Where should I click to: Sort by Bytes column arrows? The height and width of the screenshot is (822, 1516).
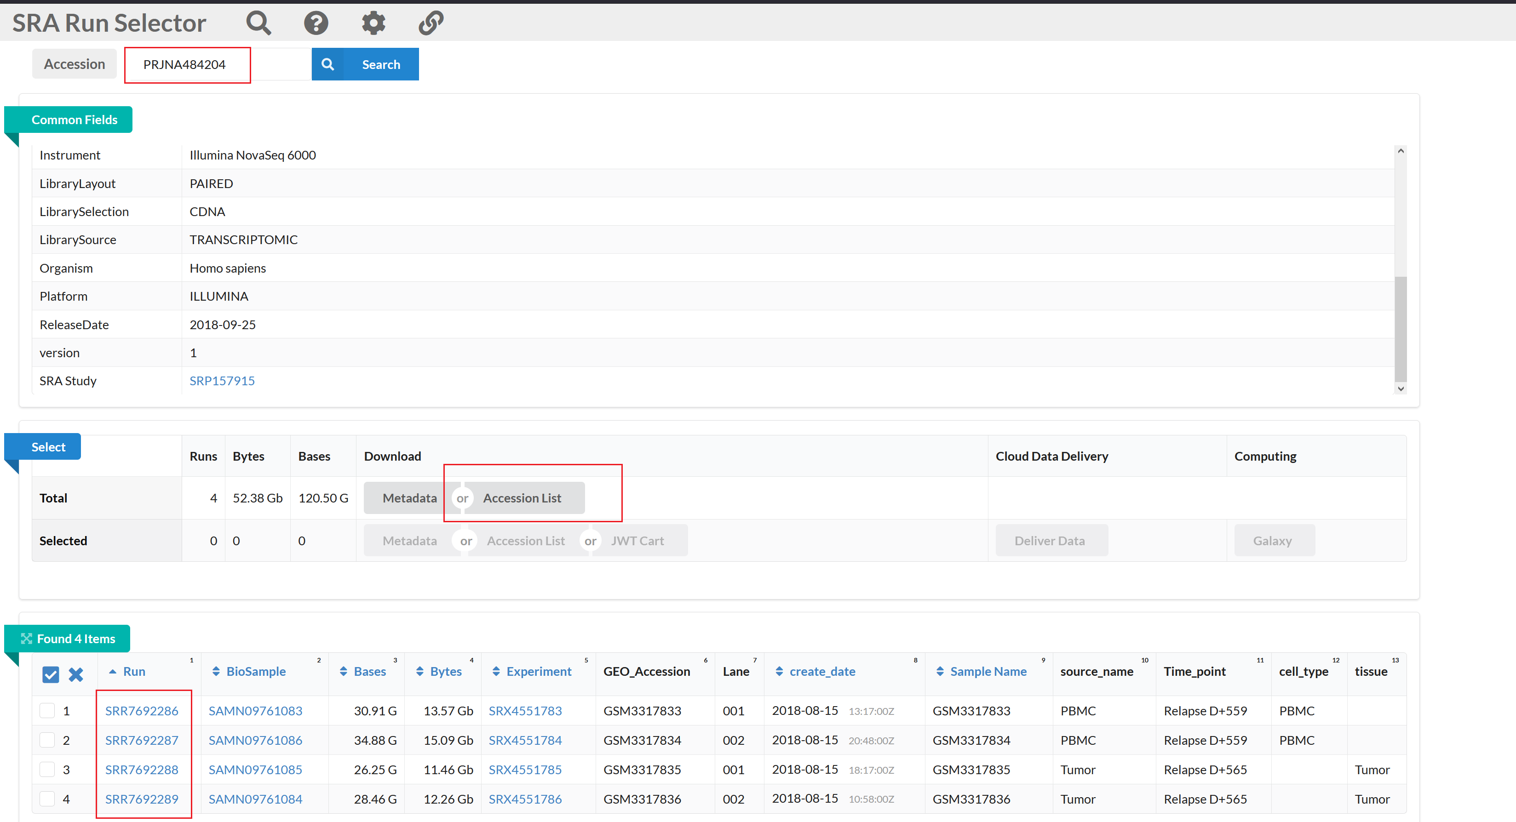click(x=419, y=671)
